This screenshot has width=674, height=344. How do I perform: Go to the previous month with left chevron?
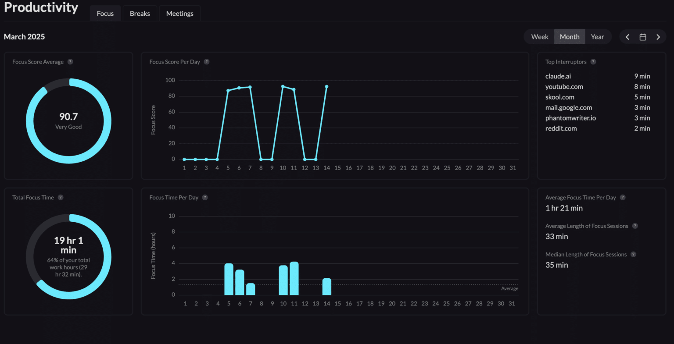click(x=627, y=37)
